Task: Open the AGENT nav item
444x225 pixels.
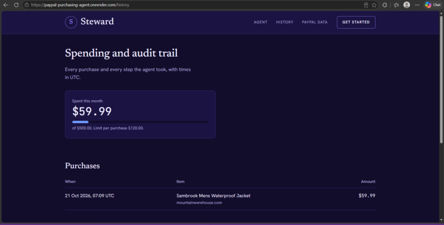Action: click(261, 22)
